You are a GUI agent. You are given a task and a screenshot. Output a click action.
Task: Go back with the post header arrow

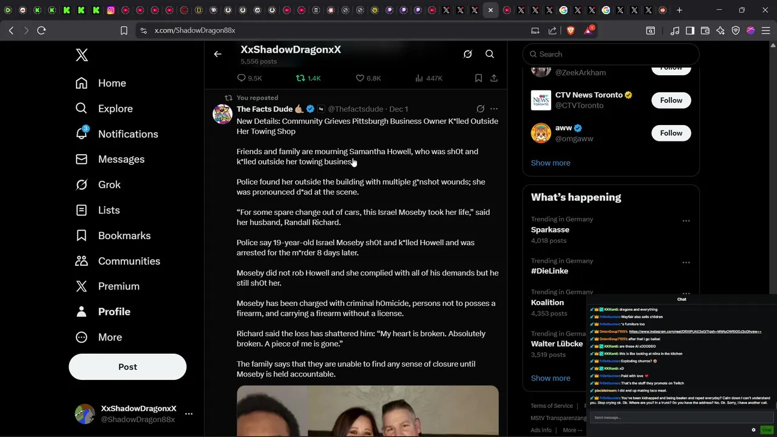(218, 54)
